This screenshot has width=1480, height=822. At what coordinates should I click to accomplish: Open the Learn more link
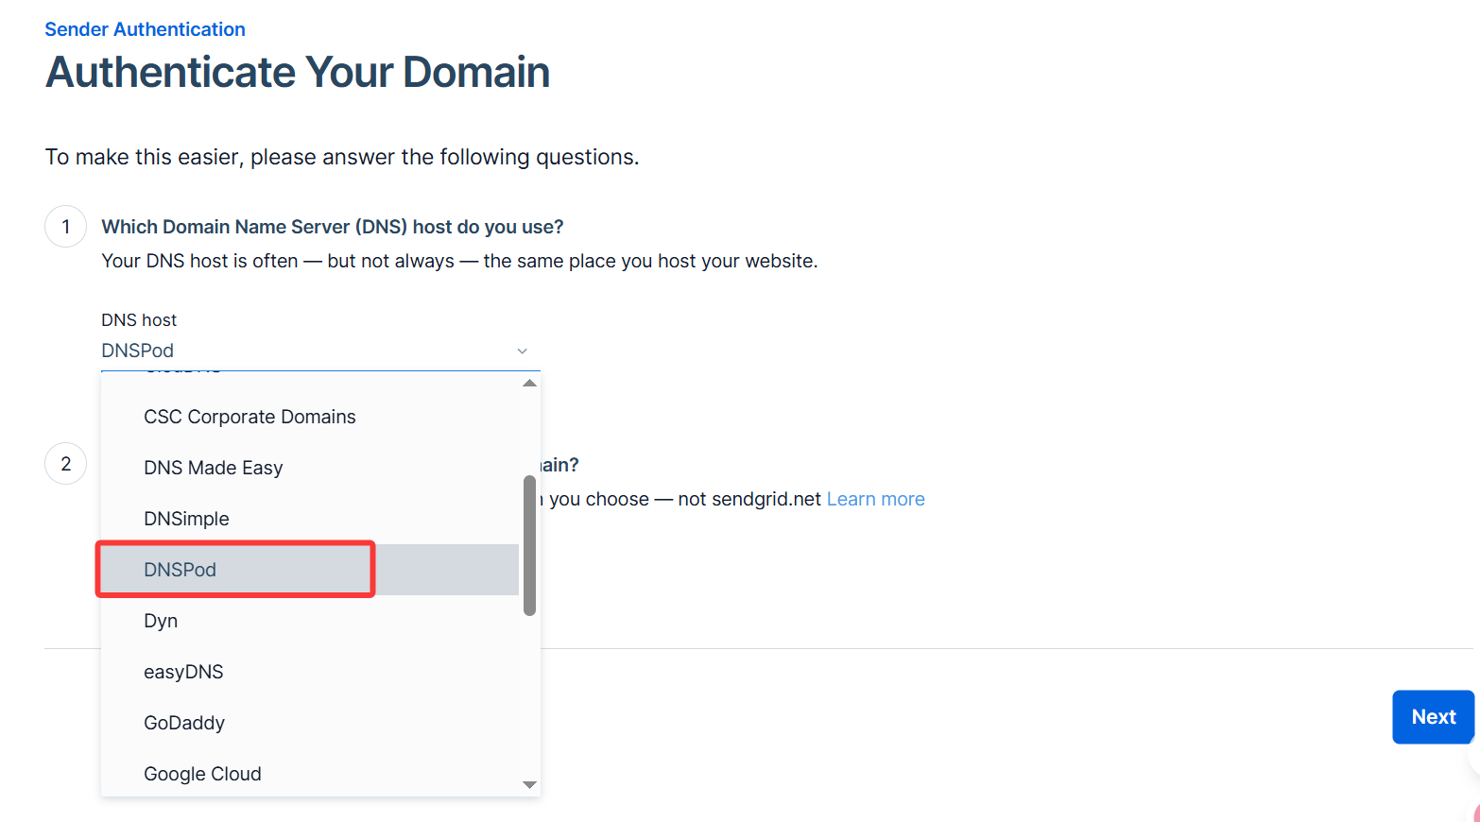coord(875,500)
